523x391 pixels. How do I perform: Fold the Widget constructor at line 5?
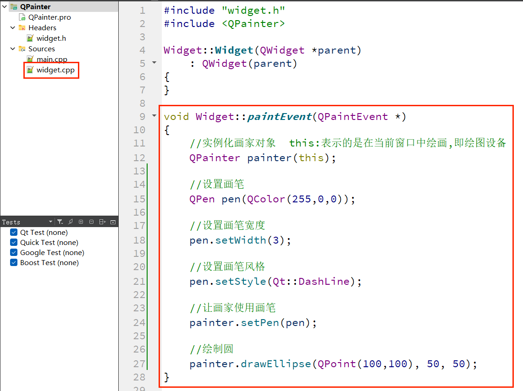click(x=154, y=62)
